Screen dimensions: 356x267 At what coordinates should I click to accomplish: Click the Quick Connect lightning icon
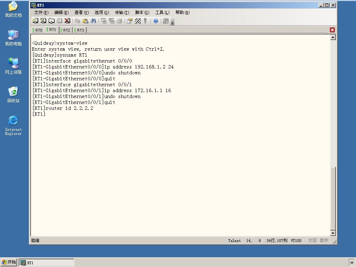click(43, 21)
